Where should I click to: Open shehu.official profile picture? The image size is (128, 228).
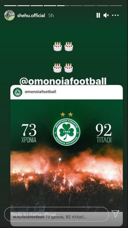9,15
